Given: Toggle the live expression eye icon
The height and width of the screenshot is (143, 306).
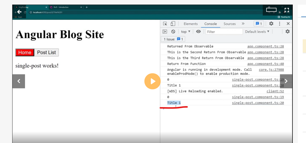Looking at the screenshot, I should point(198,32).
